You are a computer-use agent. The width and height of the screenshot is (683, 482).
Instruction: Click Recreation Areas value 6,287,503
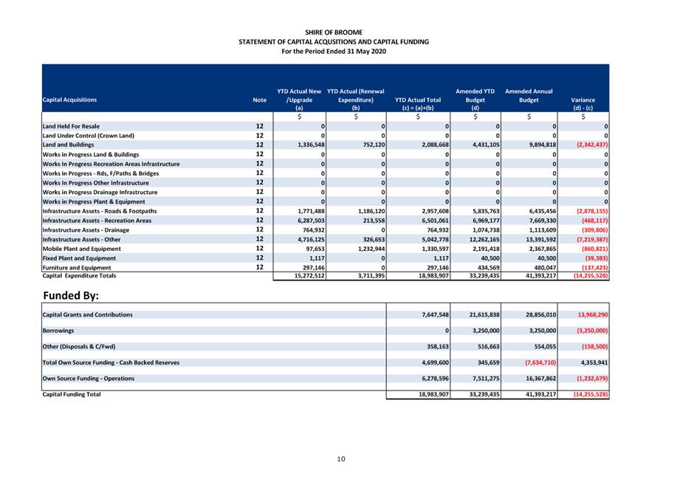pyautogui.click(x=311, y=221)
